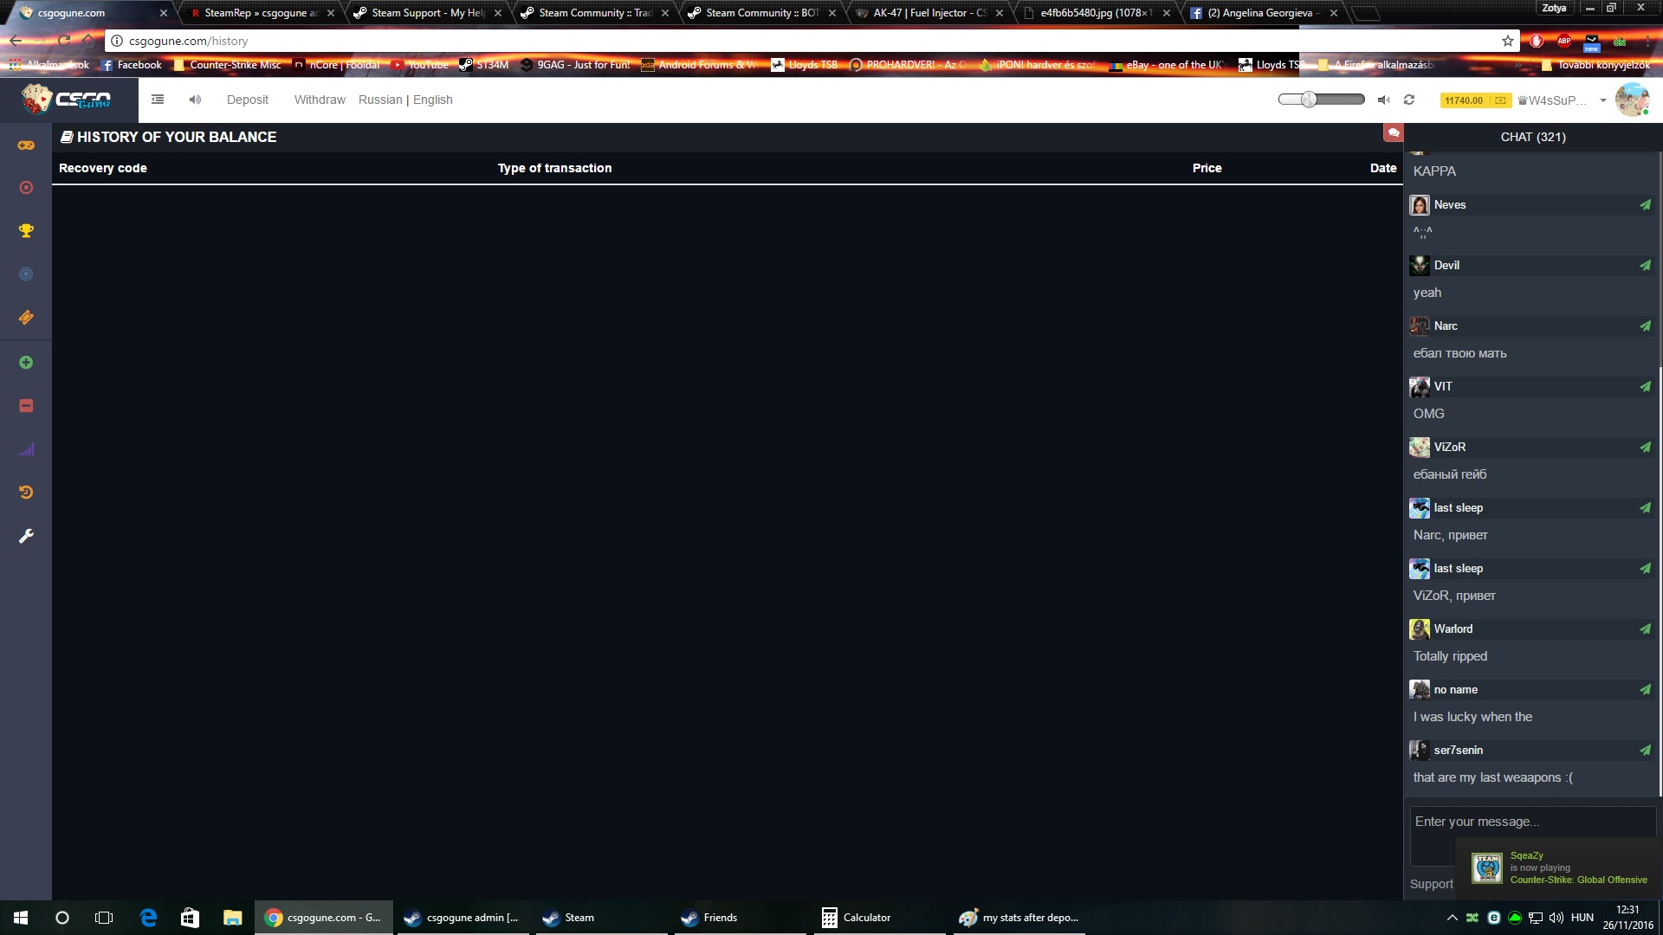Image resolution: width=1663 pixels, height=935 pixels.
Task: Click the volume slider handle
Action: pos(1309,100)
